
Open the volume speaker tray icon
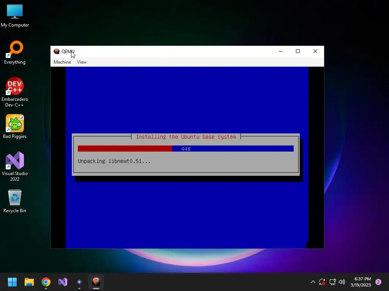pos(342,282)
